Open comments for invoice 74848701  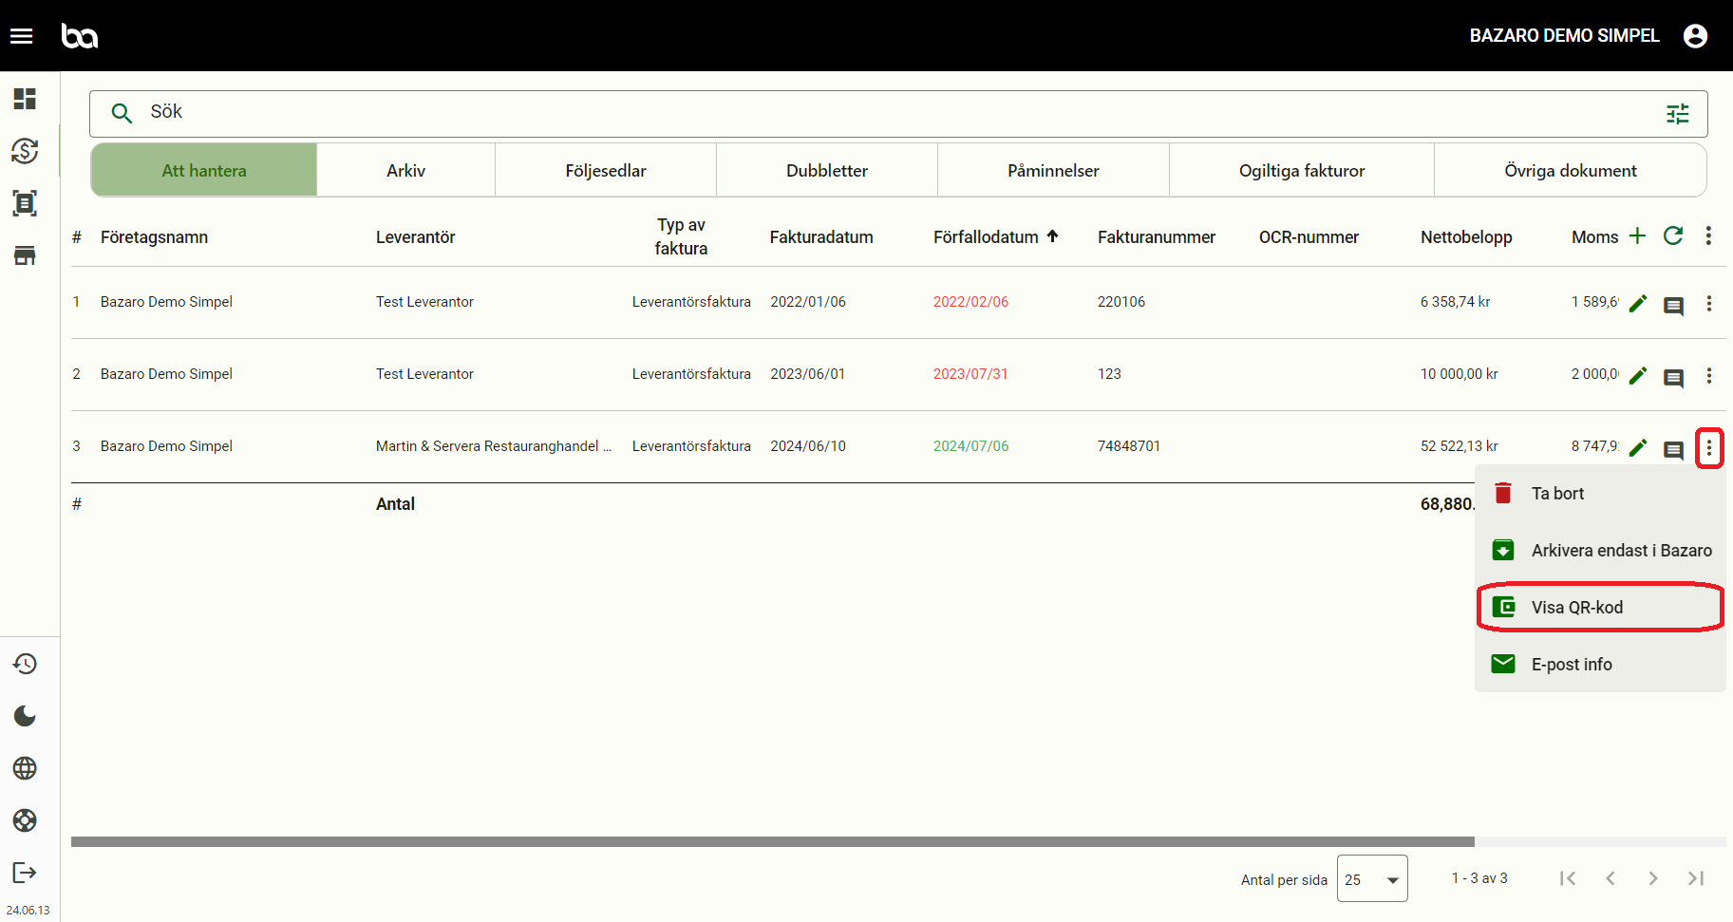pos(1673,450)
